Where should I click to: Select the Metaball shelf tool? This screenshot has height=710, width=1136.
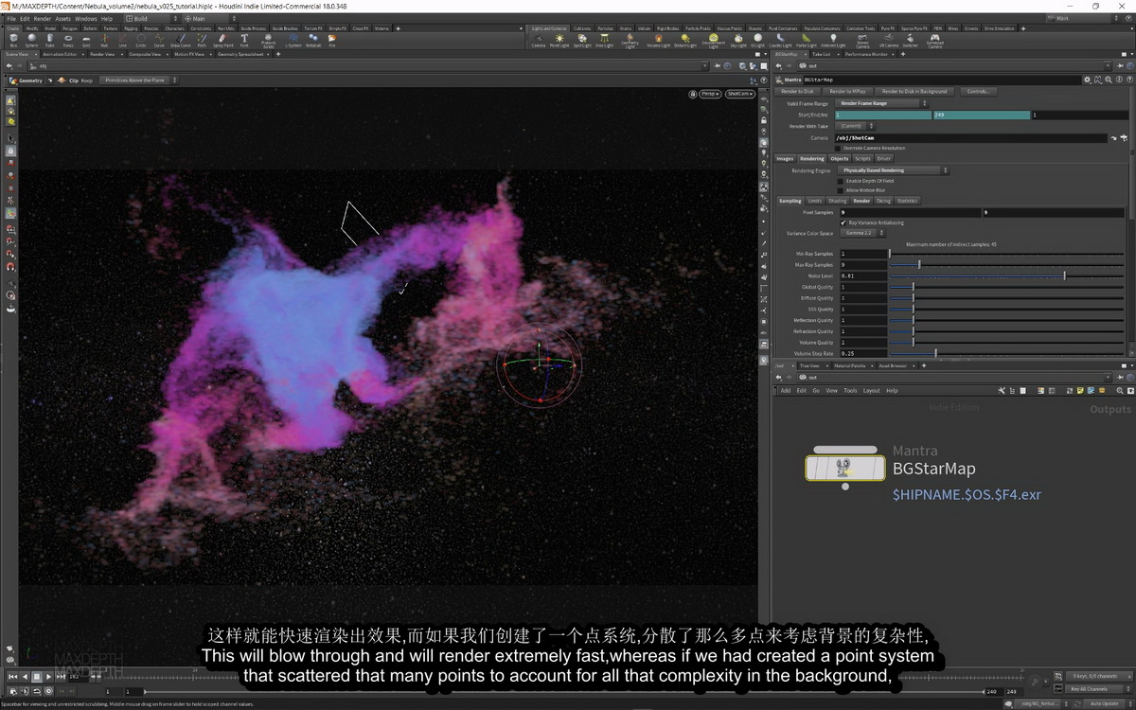point(313,40)
